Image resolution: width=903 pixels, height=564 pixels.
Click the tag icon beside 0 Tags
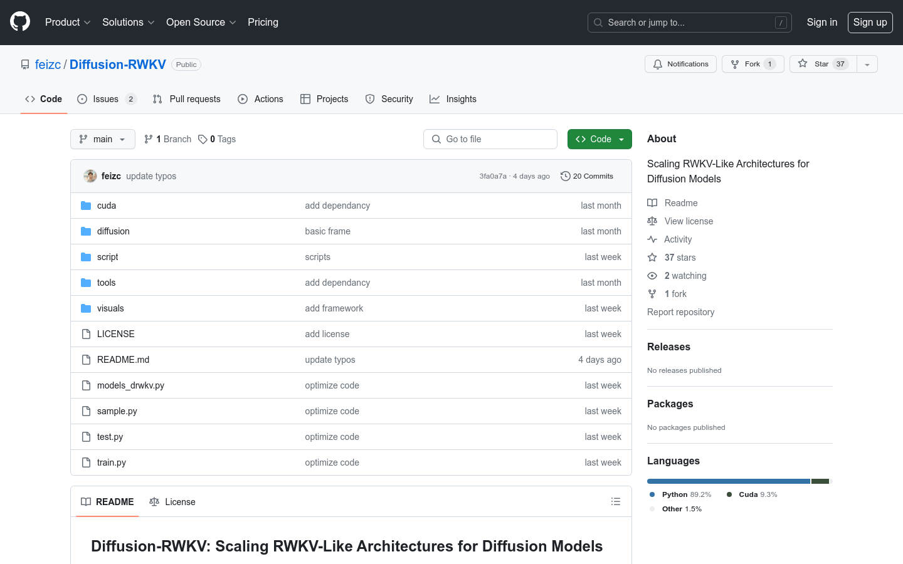tap(203, 139)
